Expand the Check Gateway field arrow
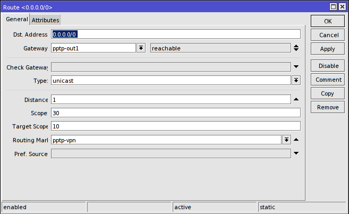The height and width of the screenshot is (214, 349). (x=296, y=67)
